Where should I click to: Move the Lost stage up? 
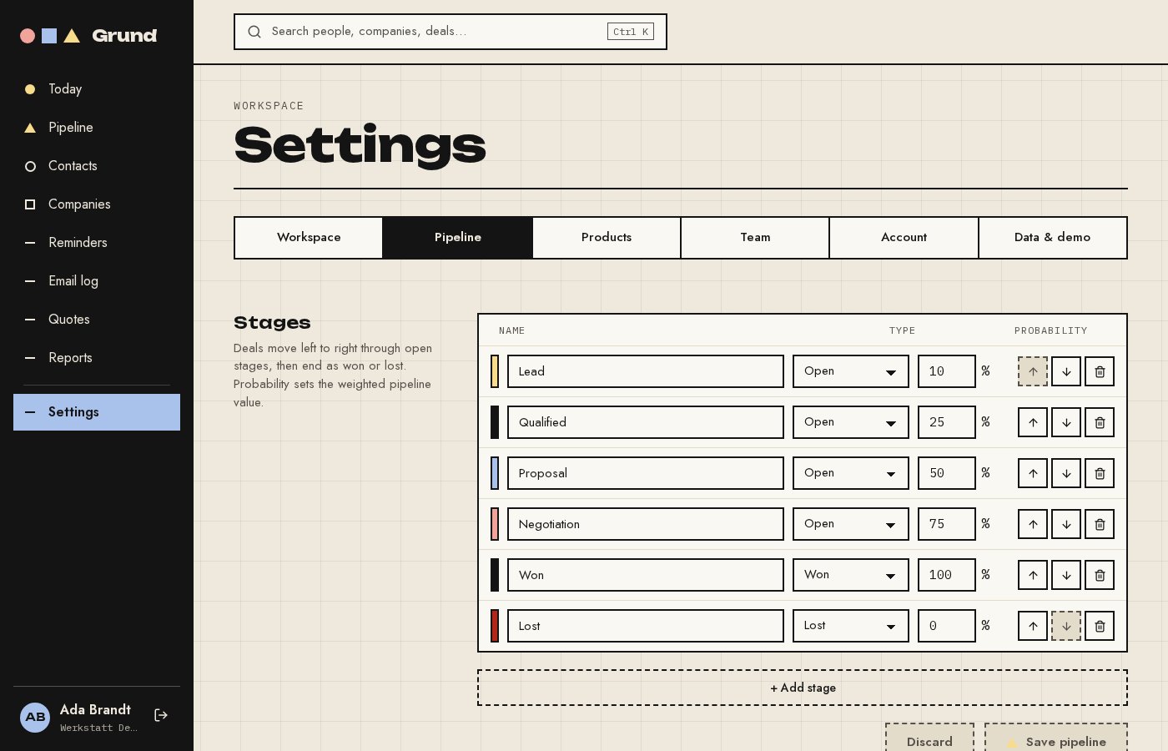click(x=1033, y=626)
